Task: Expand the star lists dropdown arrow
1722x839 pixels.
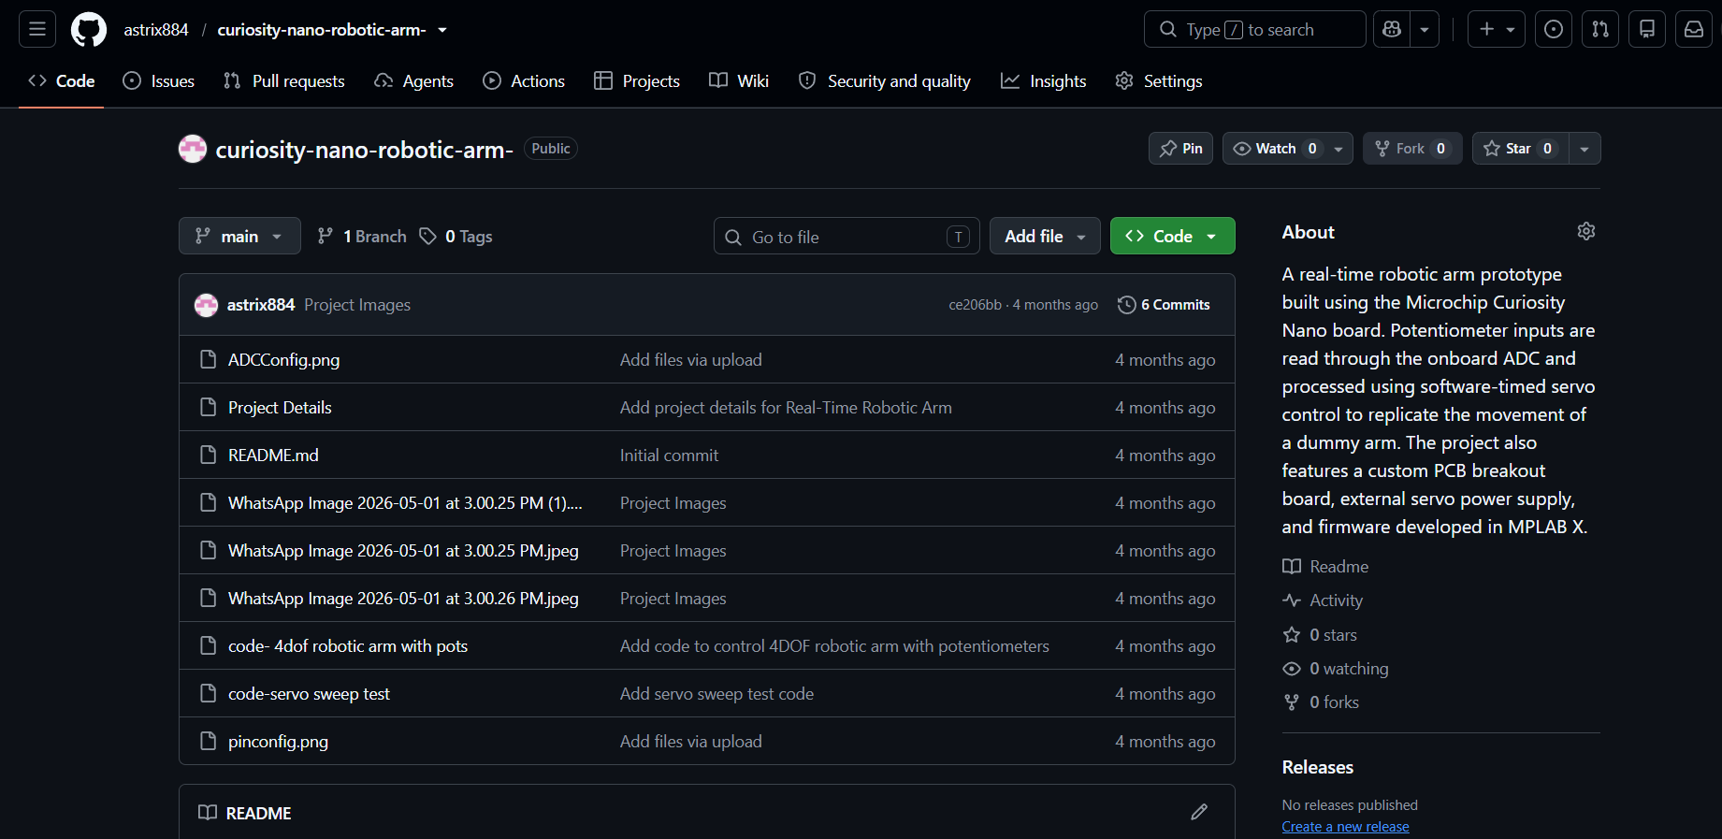Action: tap(1585, 149)
